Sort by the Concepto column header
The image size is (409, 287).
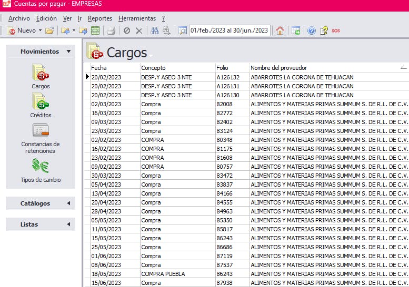pos(178,68)
